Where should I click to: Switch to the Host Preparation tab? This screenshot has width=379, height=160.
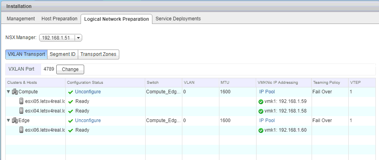pos(59,19)
